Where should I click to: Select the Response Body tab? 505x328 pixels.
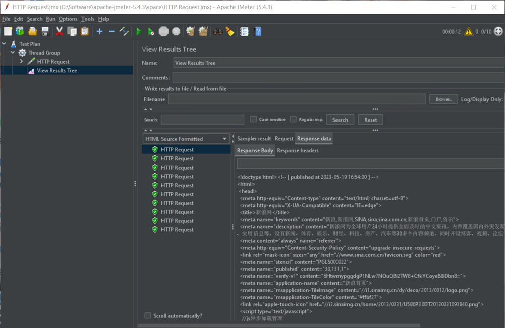(255, 150)
